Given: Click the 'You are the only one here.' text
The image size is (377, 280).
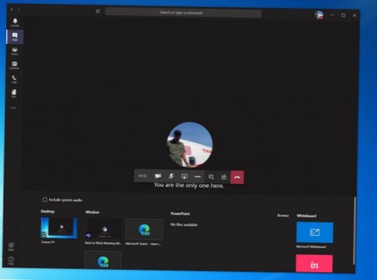Looking at the screenshot, I should 188,185.
